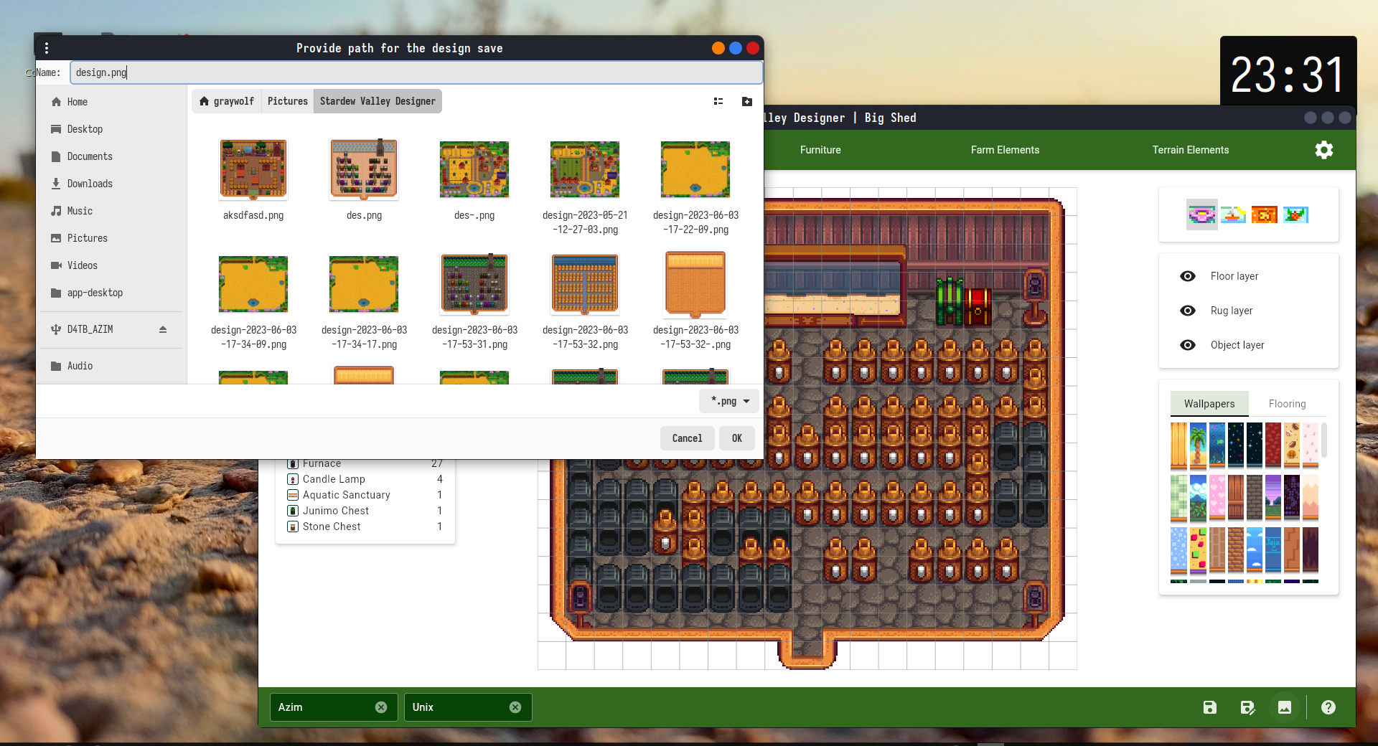Select the Wallpapers tab

(x=1209, y=404)
